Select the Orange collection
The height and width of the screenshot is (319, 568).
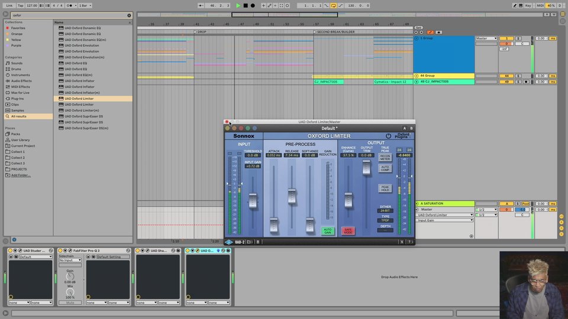pyautogui.click(x=17, y=34)
